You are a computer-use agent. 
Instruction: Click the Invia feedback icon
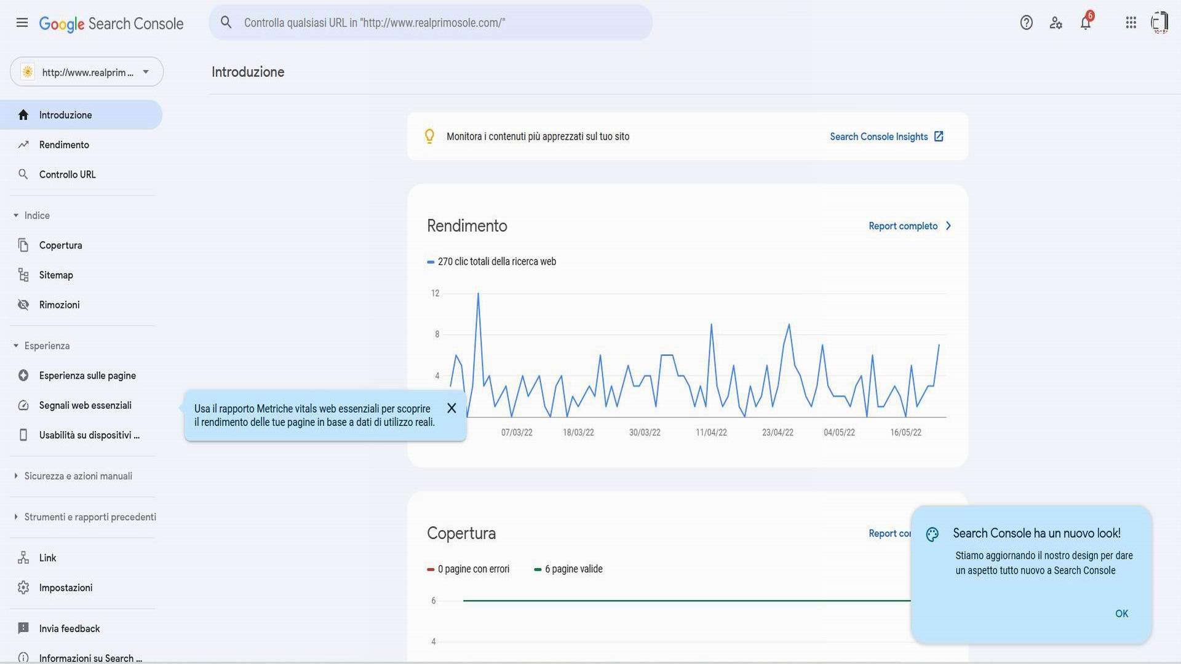point(23,628)
